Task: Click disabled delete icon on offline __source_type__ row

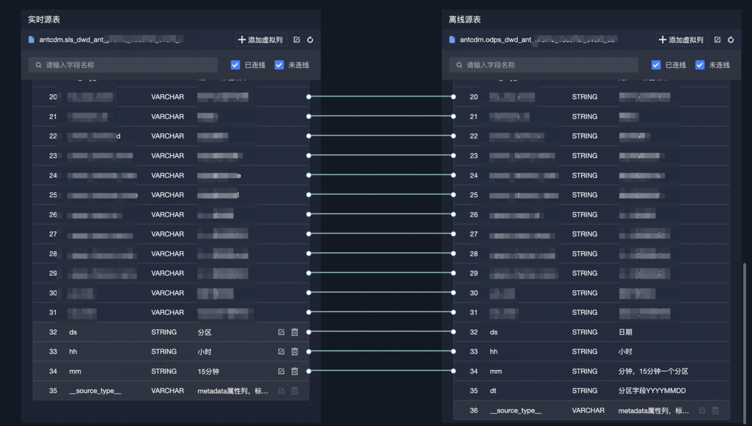Action: 715,410
